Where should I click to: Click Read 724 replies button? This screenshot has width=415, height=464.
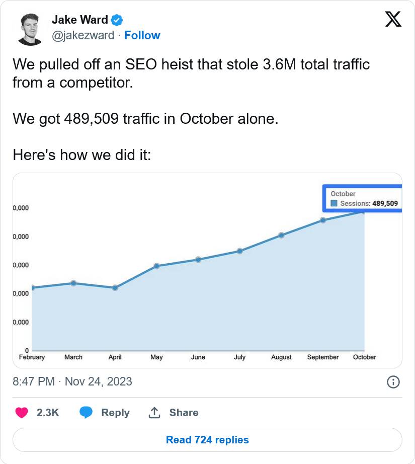pyautogui.click(x=207, y=440)
